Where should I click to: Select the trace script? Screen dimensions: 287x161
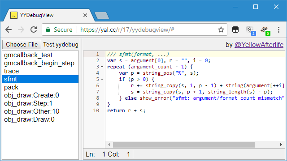[x=40, y=71]
